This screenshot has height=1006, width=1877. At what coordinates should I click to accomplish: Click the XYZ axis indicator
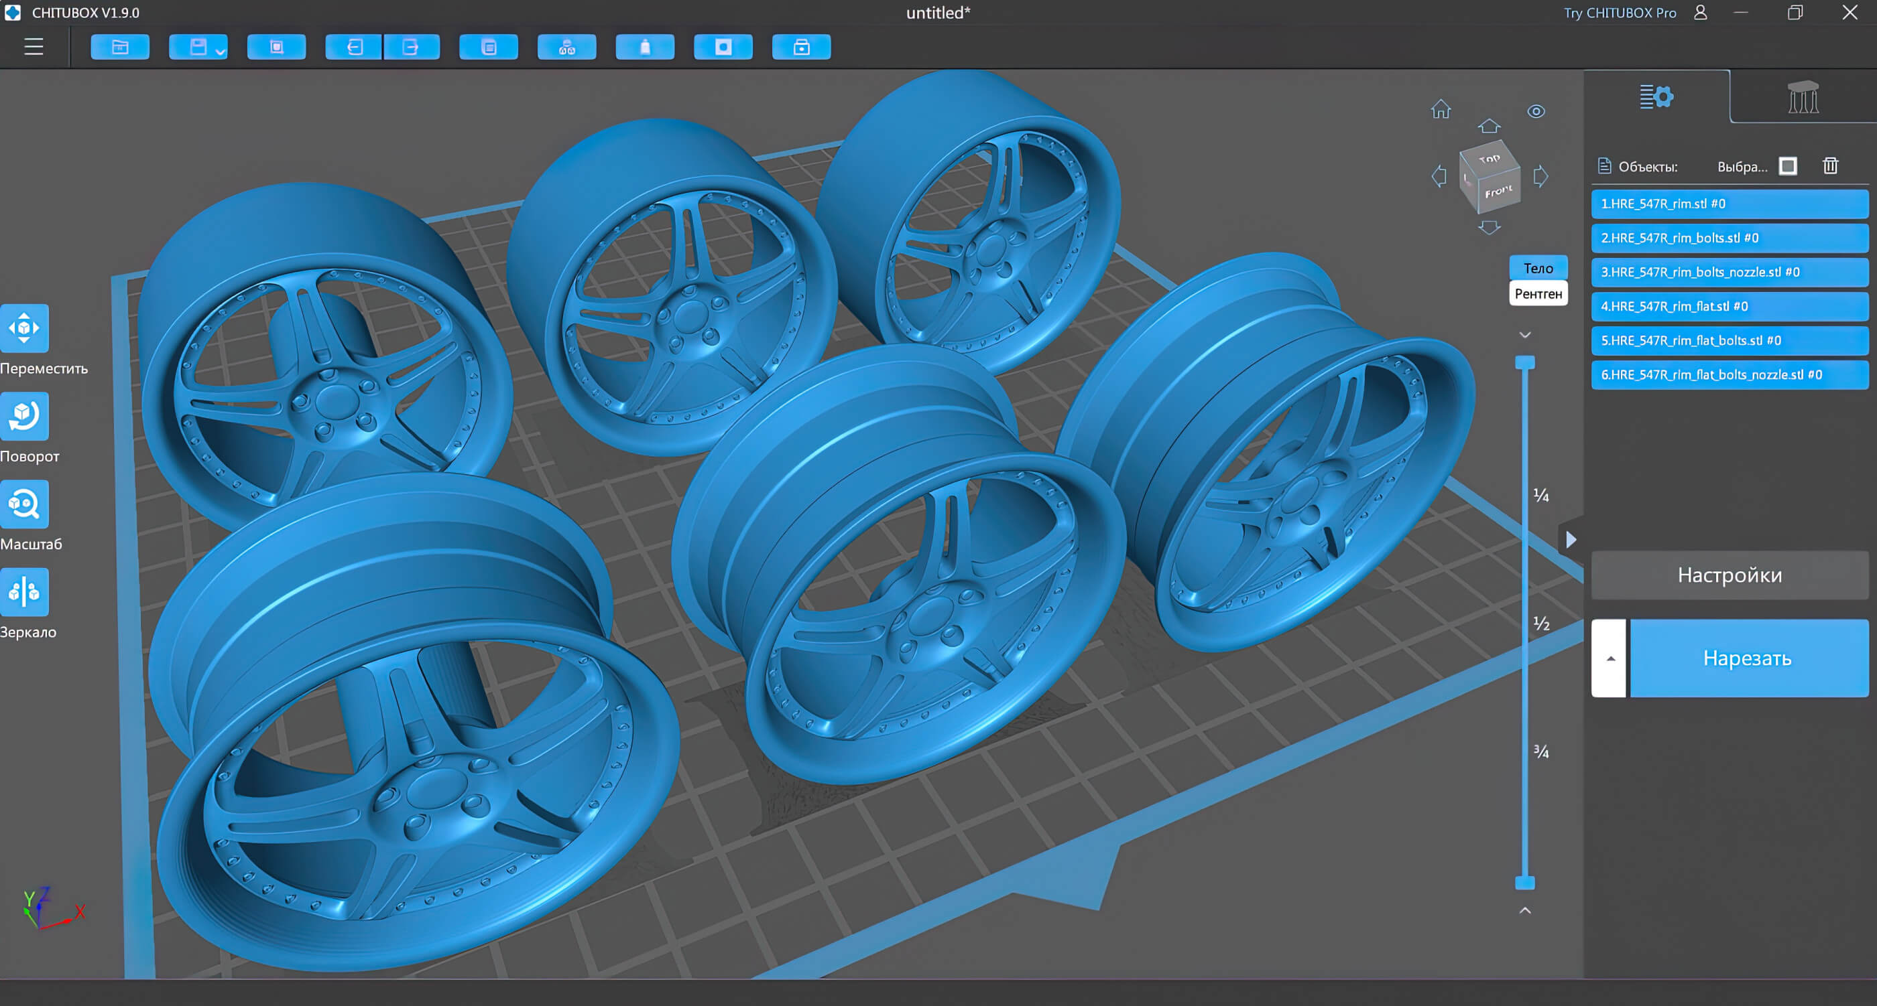[52, 908]
